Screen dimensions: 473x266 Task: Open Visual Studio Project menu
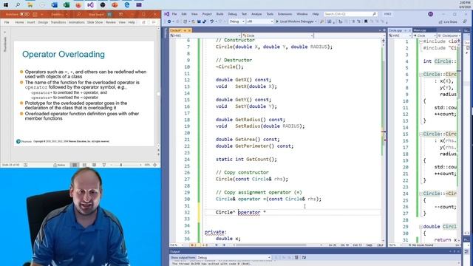tap(207, 14)
